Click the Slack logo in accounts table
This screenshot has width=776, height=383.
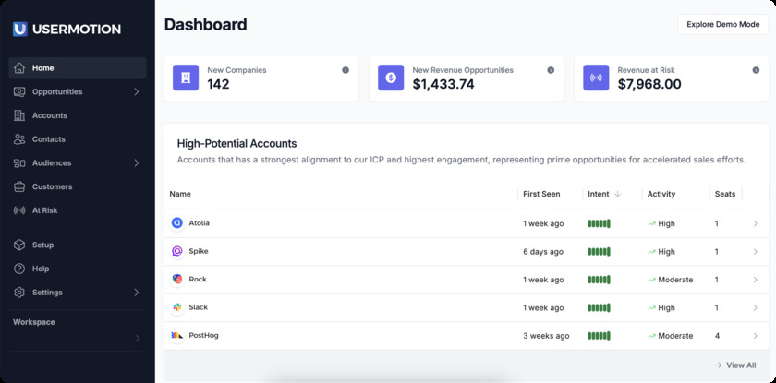click(x=177, y=307)
